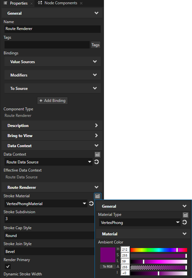
Task: Open the Material Type property editor icon
Action: [186, 215]
